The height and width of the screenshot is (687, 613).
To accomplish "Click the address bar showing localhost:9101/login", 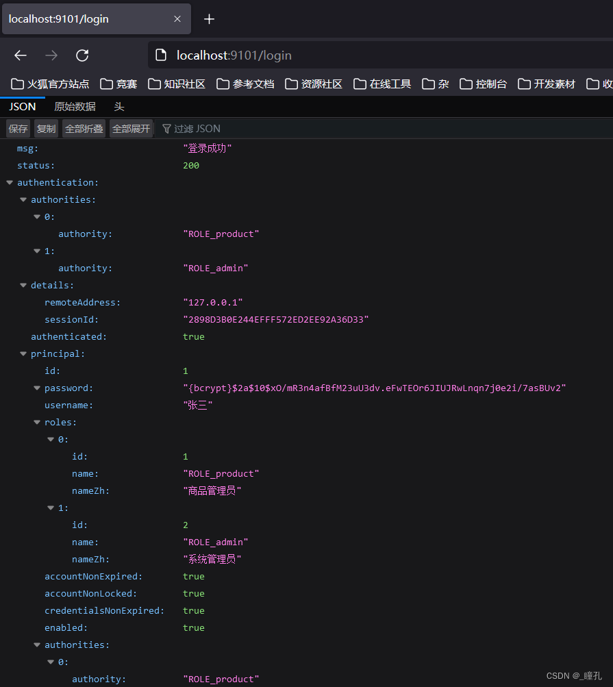I will click(x=380, y=55).
